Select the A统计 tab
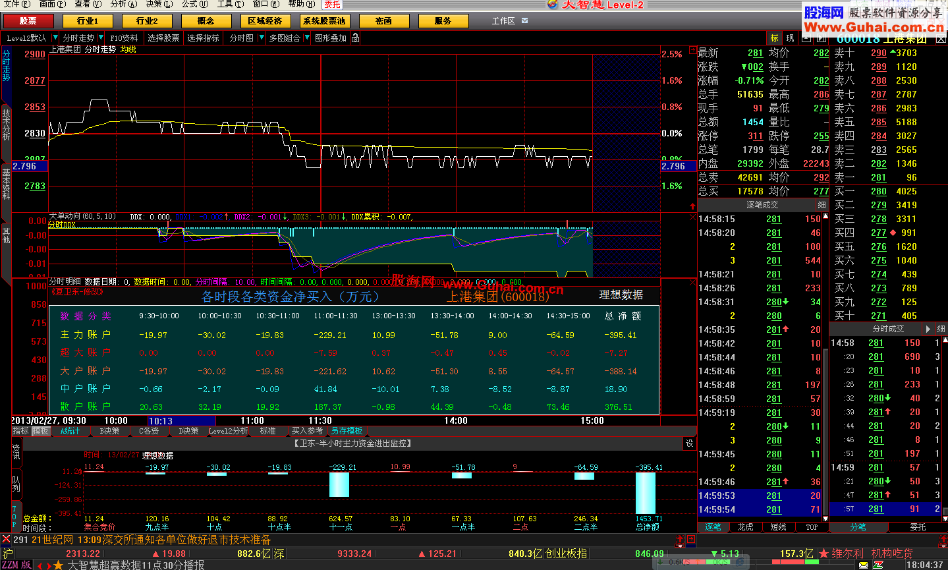The height and width of the screenshot is (570, 948). click(x=70, y=431)
